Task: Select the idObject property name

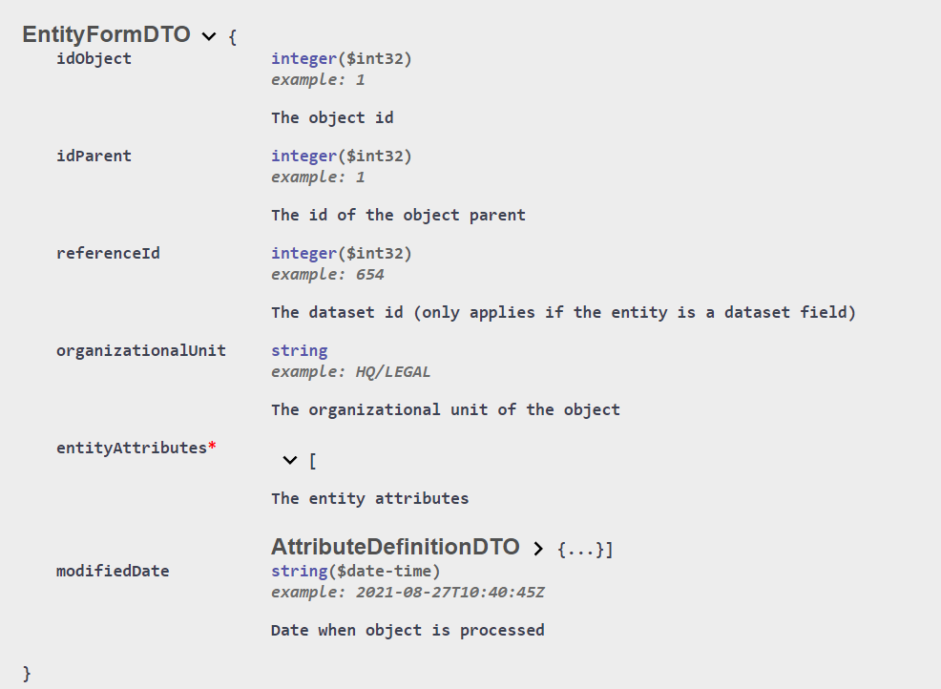Action: point(94,58)
